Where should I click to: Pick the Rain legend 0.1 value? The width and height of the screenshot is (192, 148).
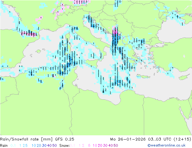[x=13, y=146]
